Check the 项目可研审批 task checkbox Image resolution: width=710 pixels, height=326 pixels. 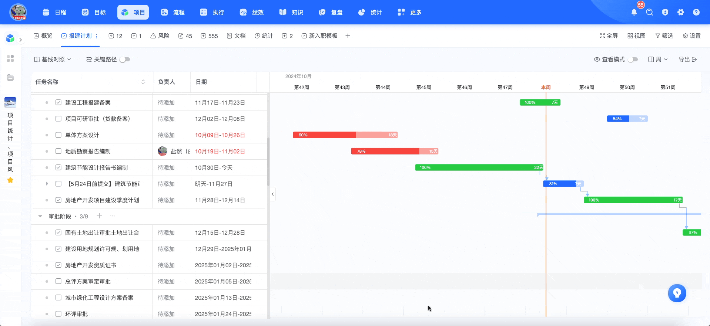[58, 119]
